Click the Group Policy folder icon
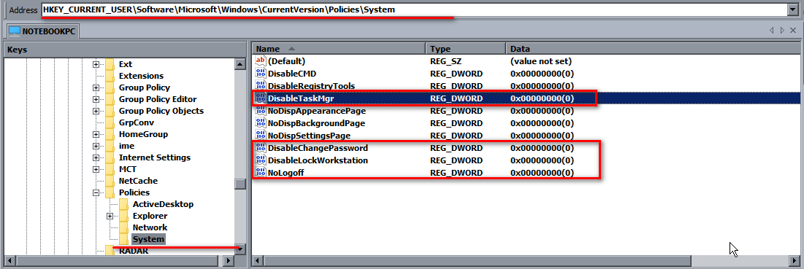 point(110,87)
